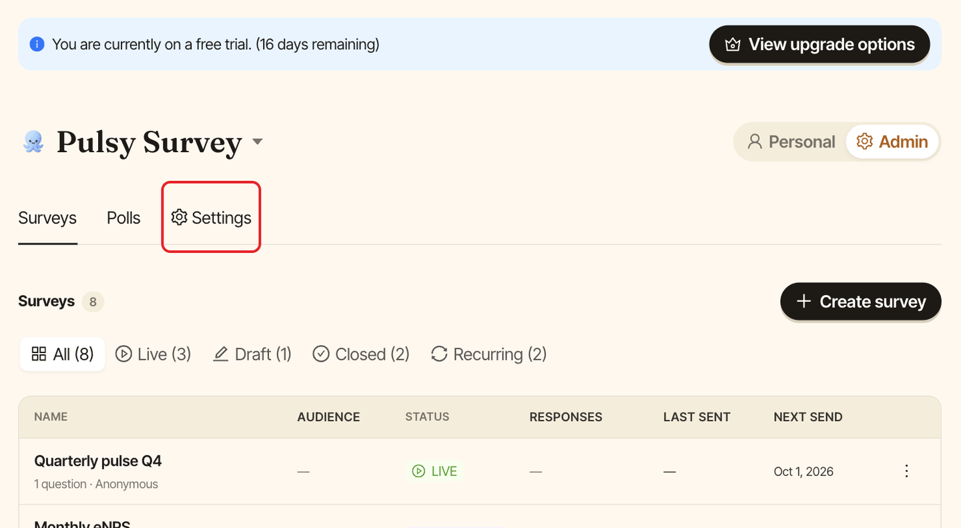The height and width of the screenshot is (528, 961).
Task: Filter surveys by Draft (1)
Action: point(252,354)
